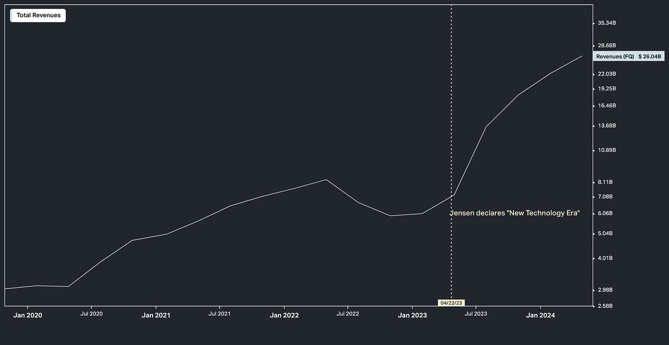669x345 pixels.
Task: Click the 19.25B y-axis label
Action: pos(607,89)
